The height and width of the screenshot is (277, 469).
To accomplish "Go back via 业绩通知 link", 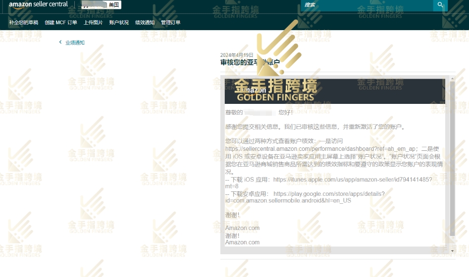I will (x=75, y=43).
